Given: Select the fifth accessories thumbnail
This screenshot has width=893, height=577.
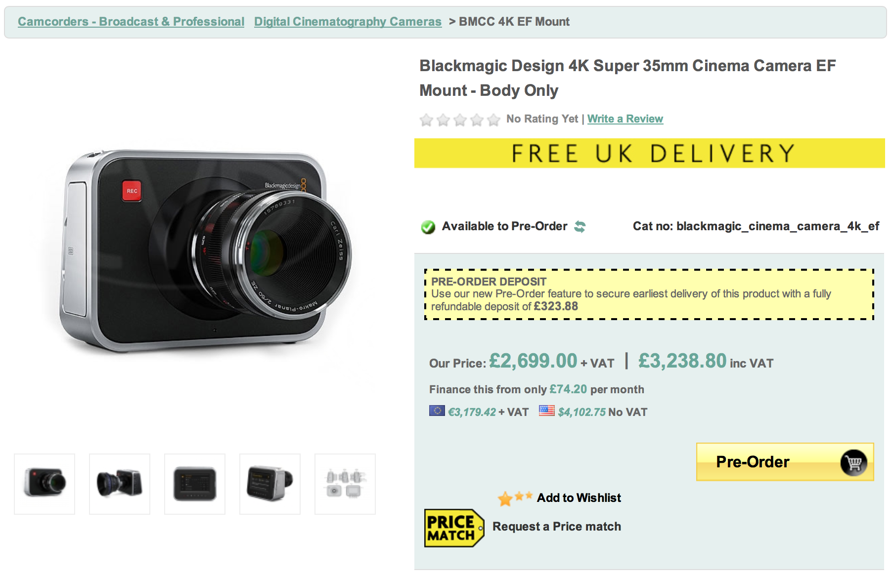Looking at the screenshot, I should click(x=345, y=484).
